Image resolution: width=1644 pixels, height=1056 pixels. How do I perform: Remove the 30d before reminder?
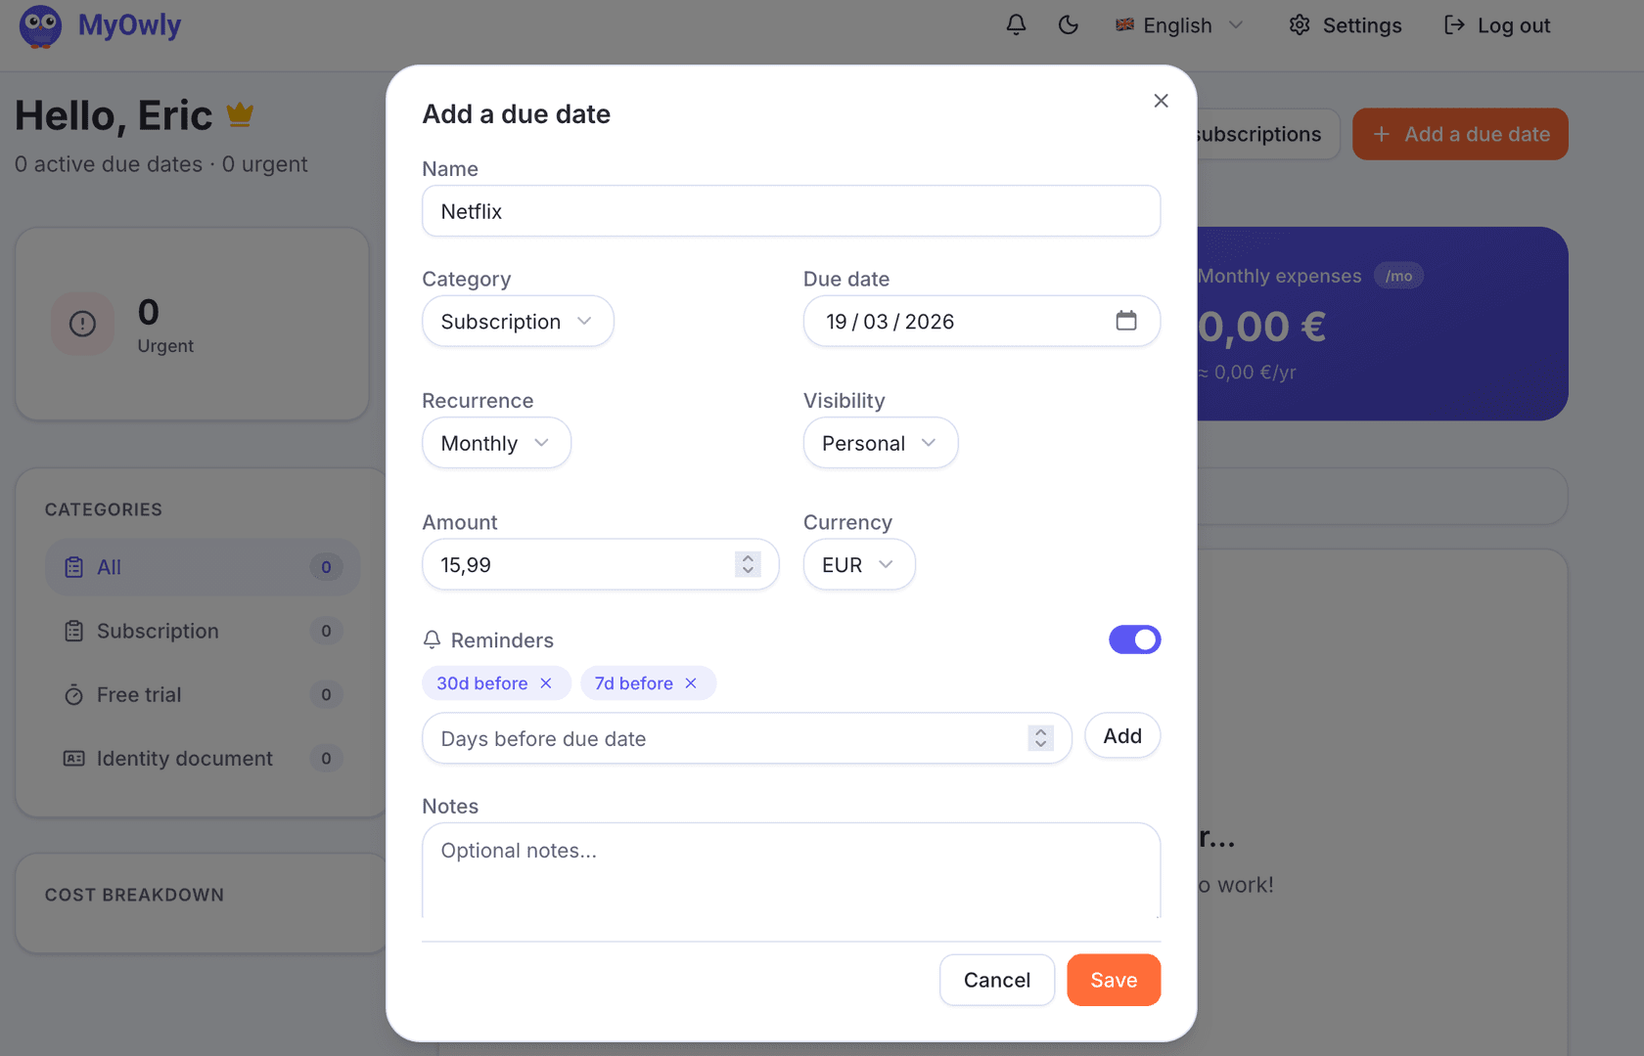546,683
